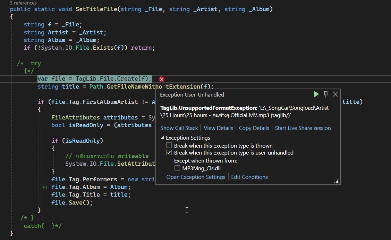391x240 pixels.
Task: Click the red exception error icon
Action: pyautogui.click(x=161, y=79)
